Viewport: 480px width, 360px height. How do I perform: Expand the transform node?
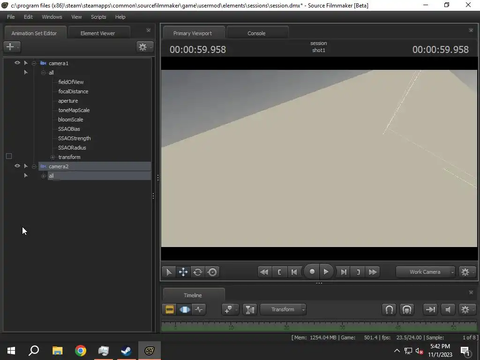pyautogui.click(x=52, y=157)
